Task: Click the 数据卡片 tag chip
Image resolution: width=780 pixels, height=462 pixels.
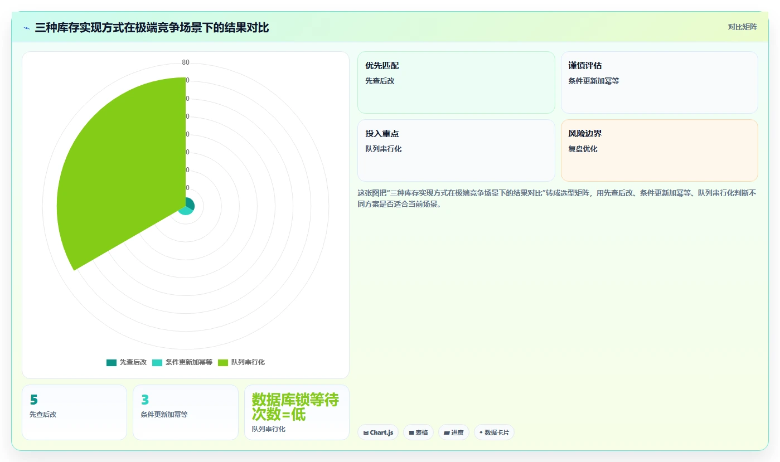Action: click(494, 432)
